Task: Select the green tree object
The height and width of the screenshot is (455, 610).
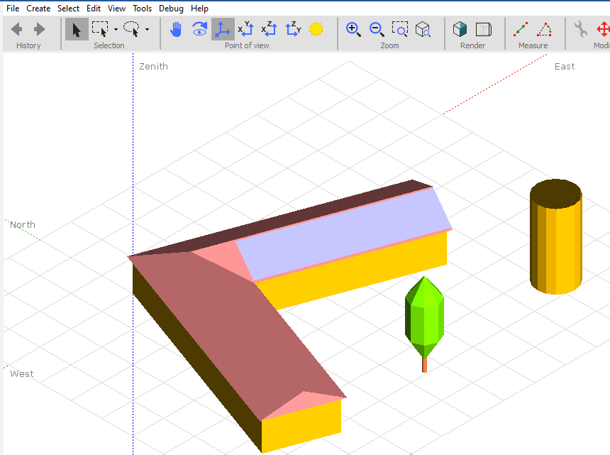Action: click(x=424, y=316)
